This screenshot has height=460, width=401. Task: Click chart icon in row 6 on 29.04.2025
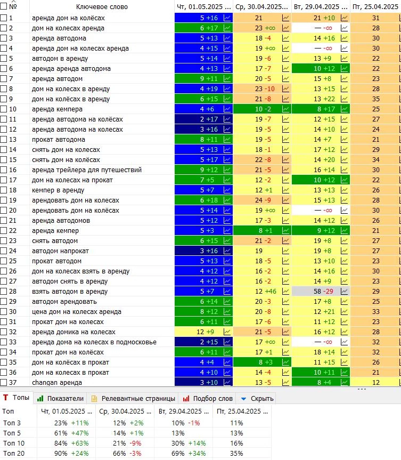point(344,69)
